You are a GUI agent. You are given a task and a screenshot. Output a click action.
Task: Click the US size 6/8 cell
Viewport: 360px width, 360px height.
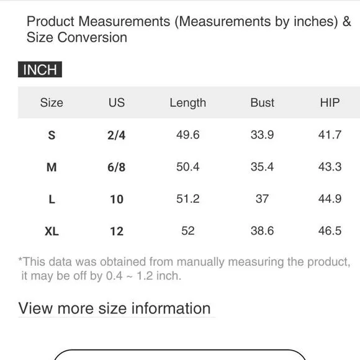[x=117, y=167]
